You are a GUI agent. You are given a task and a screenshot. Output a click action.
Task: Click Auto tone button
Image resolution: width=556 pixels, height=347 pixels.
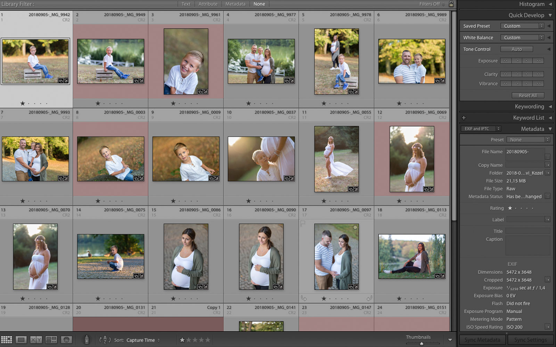[516, 49]
